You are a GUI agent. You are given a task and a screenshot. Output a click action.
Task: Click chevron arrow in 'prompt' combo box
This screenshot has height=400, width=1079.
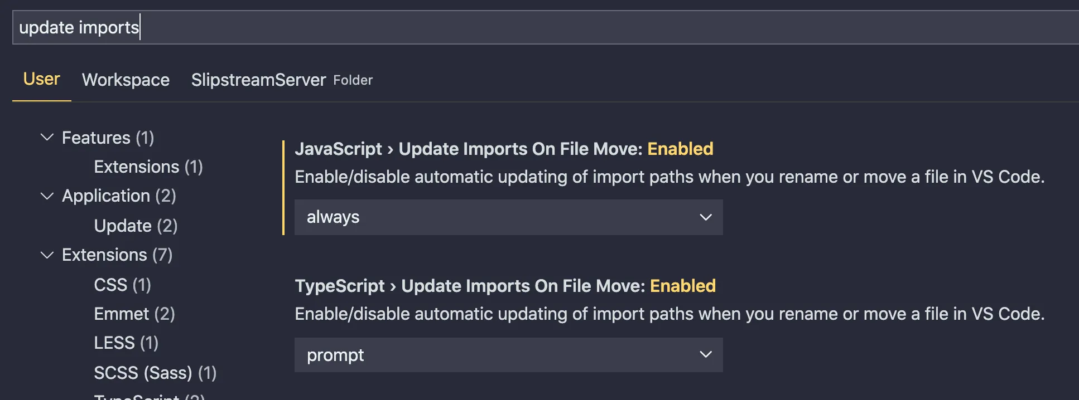[705, 354]
